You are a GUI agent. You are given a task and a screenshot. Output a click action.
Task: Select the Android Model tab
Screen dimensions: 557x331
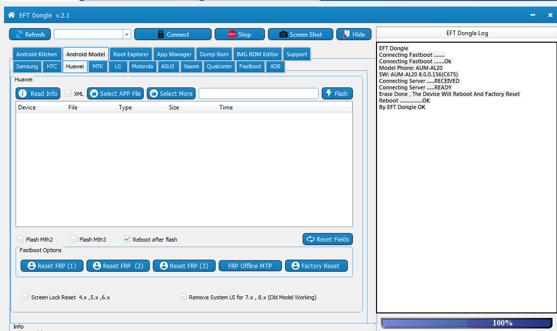[85, 54]
